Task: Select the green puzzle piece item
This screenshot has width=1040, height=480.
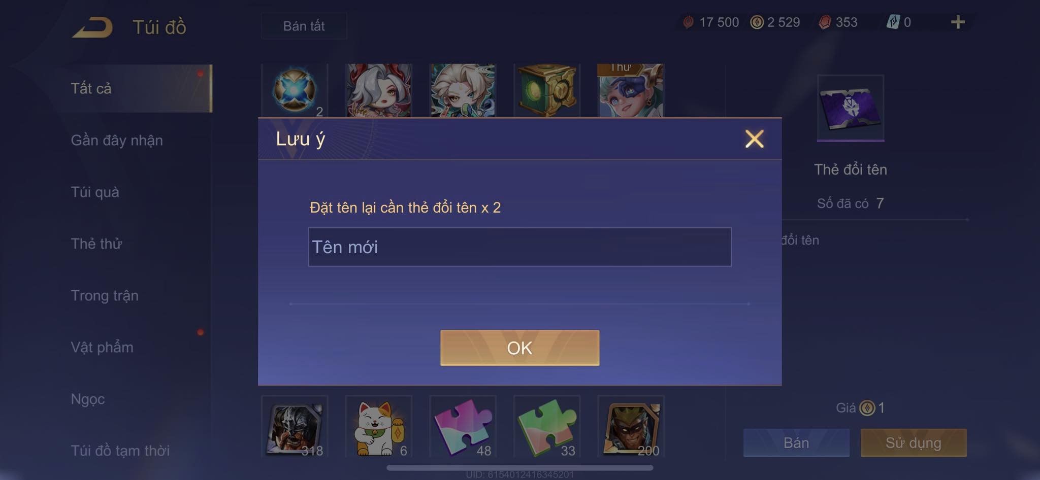Action: 547,427
